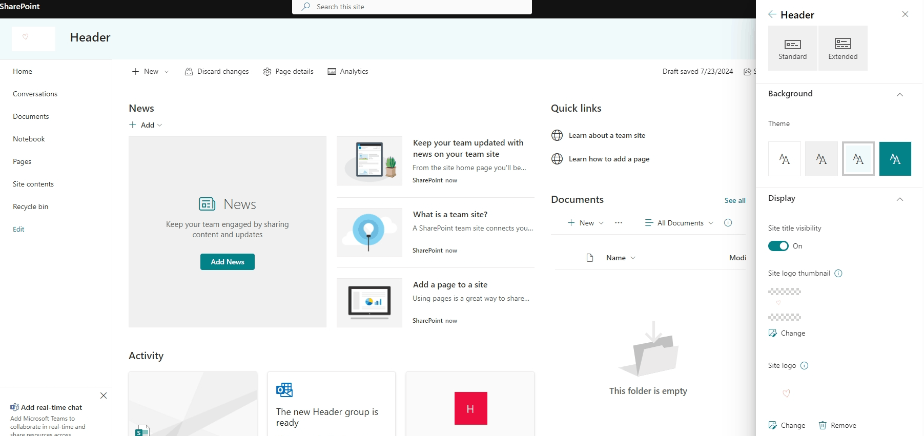Open the All Documents view dropdown

tap(679, 223)
